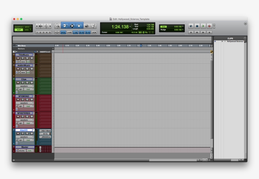Recall zoom preset 5
The height and width of the screenshot is (179, 259).
pos(50,32)
